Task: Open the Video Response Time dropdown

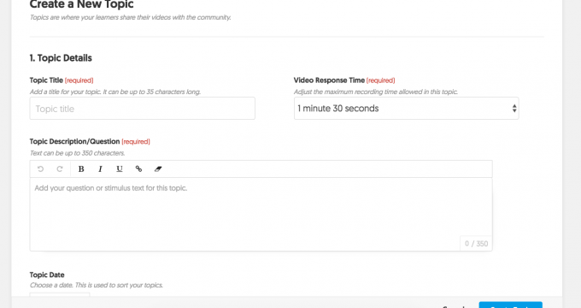Action: point(407,109)
